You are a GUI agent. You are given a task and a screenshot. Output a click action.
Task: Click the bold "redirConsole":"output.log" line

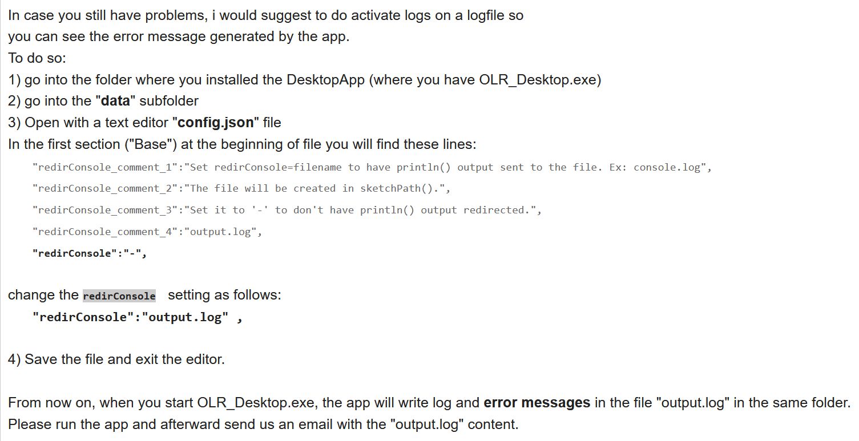click(x=138, y=317)
